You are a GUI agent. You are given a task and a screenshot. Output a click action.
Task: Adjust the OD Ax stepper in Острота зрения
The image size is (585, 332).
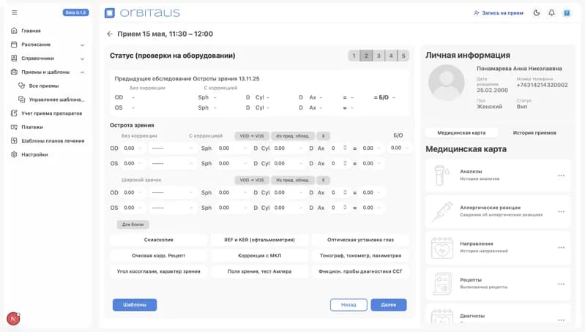tap(345, 148)
